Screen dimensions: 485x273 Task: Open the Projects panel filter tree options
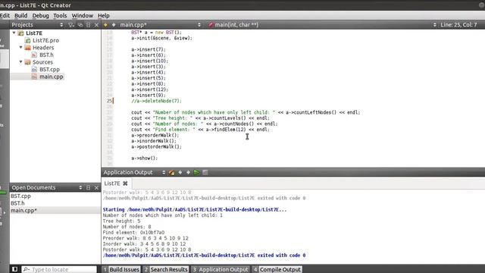pos(71,25)
